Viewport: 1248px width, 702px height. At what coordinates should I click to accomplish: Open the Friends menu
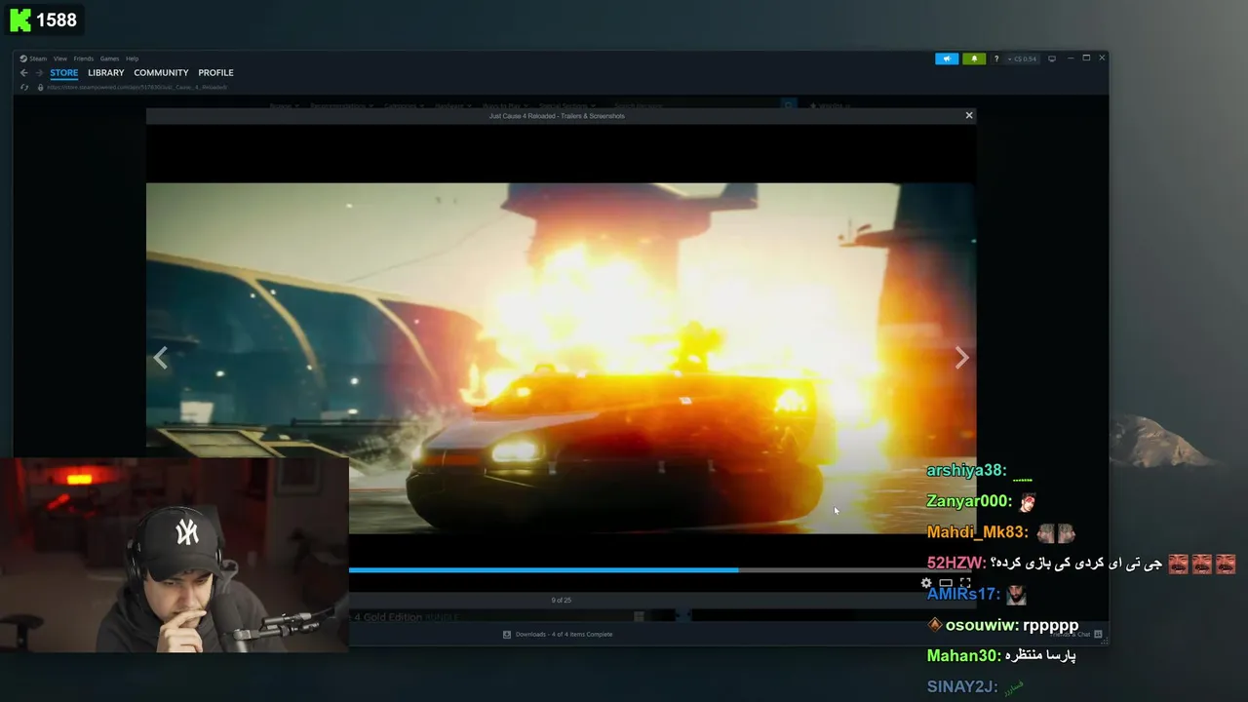tap(84, 58)
